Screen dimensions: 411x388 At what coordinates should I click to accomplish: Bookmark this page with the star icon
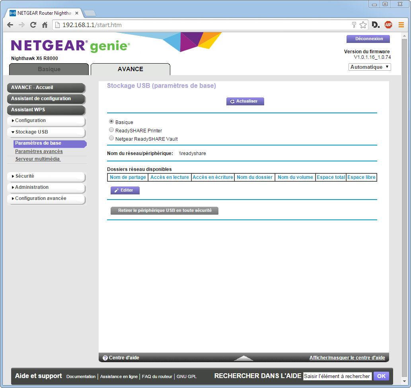[363, 25]
